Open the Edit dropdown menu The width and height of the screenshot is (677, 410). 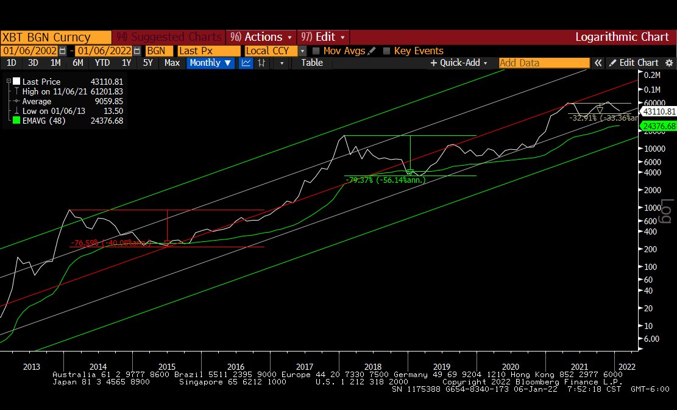tap(323, 37)
